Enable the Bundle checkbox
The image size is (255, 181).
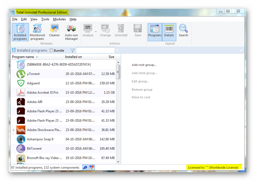point(51,51)
